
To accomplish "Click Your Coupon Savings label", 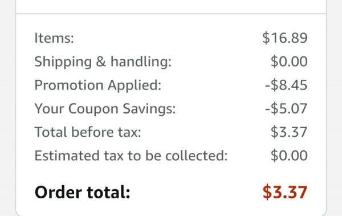I will [x=105, y=109].
